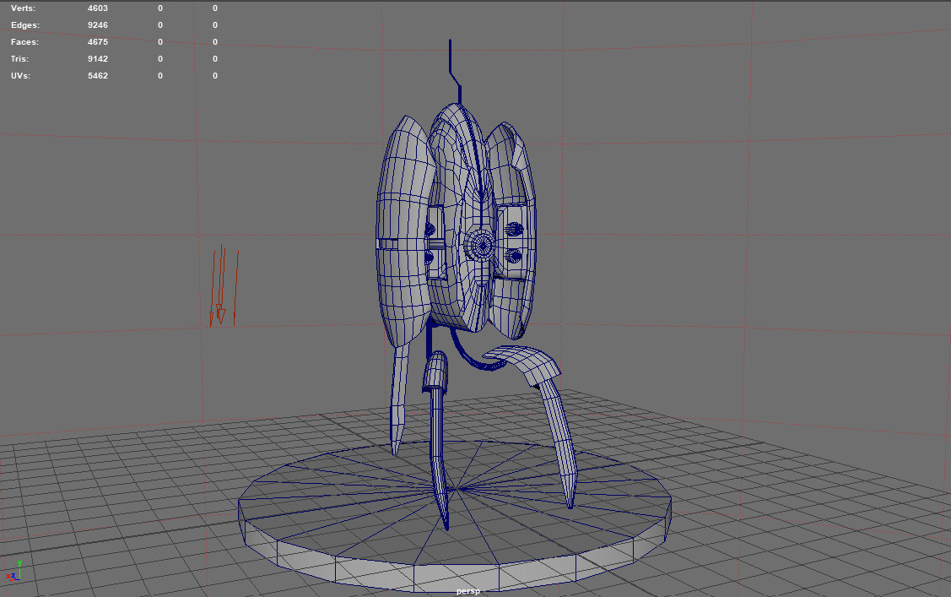Click the "Edges:" heads-up label
Image resolution: width=951 pixels, height=597 pixels.
tap(24, 25)
